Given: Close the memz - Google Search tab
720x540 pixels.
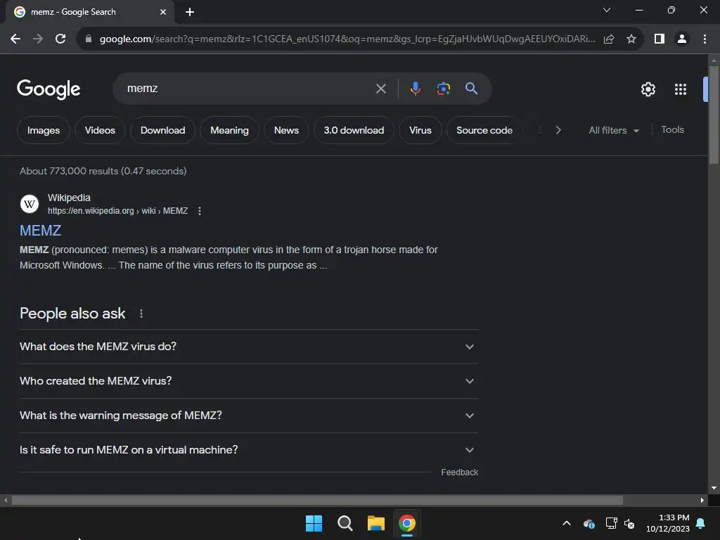Looking at the screenshot, I should click(x=163, y=12).
